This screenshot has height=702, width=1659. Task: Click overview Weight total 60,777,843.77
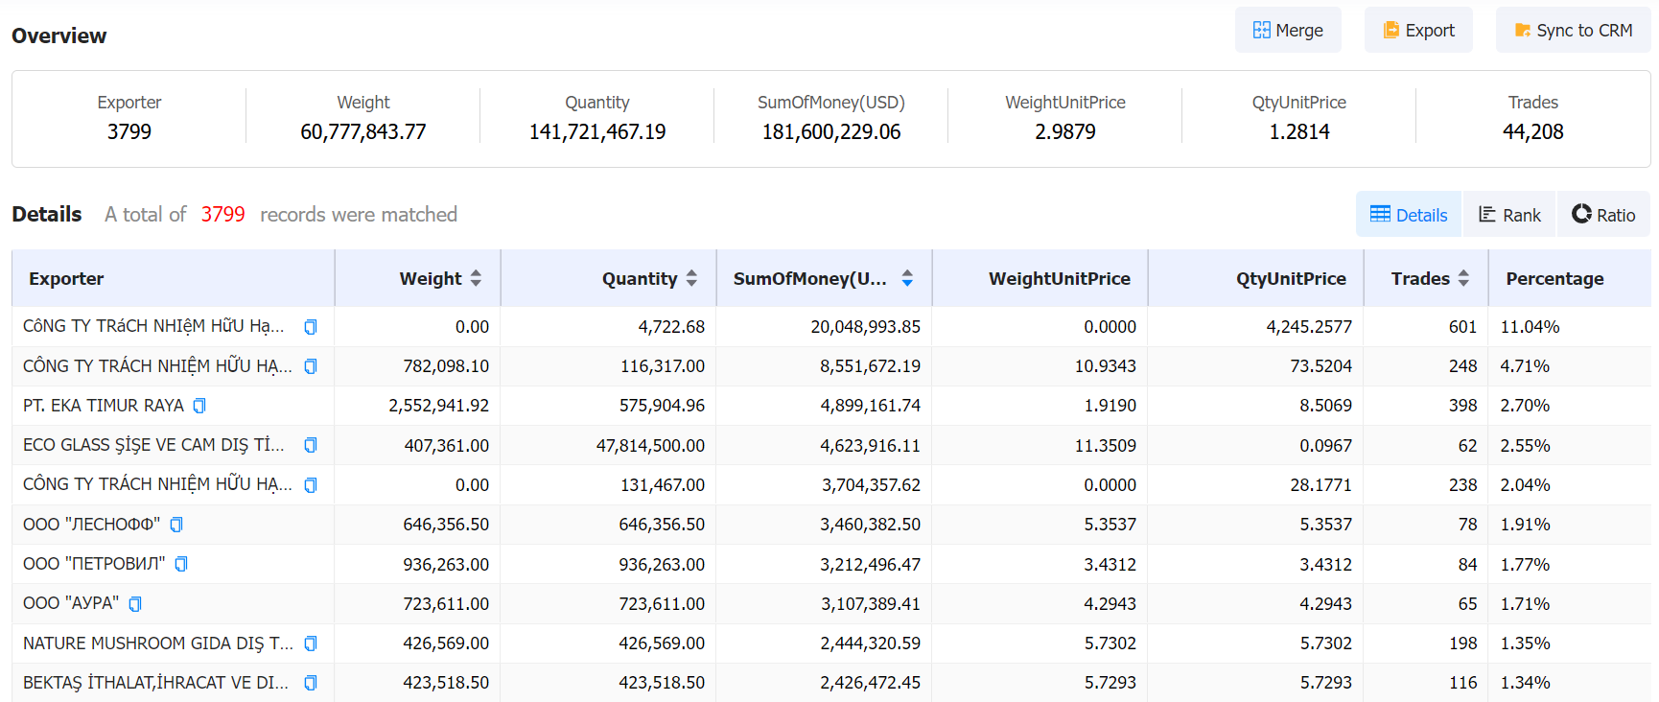[363, 131]
